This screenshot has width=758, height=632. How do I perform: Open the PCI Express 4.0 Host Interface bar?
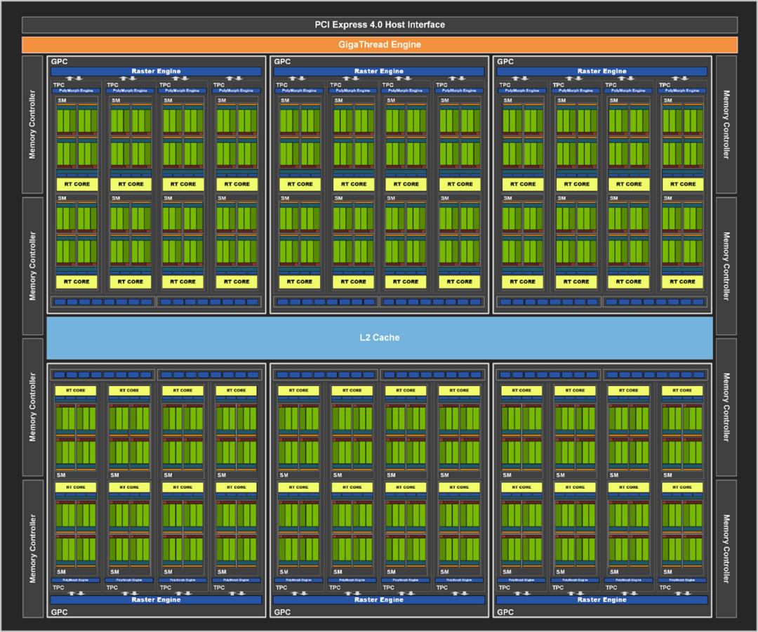click(379, 24)
